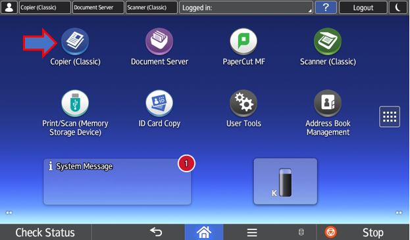
Task: Show the application list grid icon
Action: [x=390, y=117]
